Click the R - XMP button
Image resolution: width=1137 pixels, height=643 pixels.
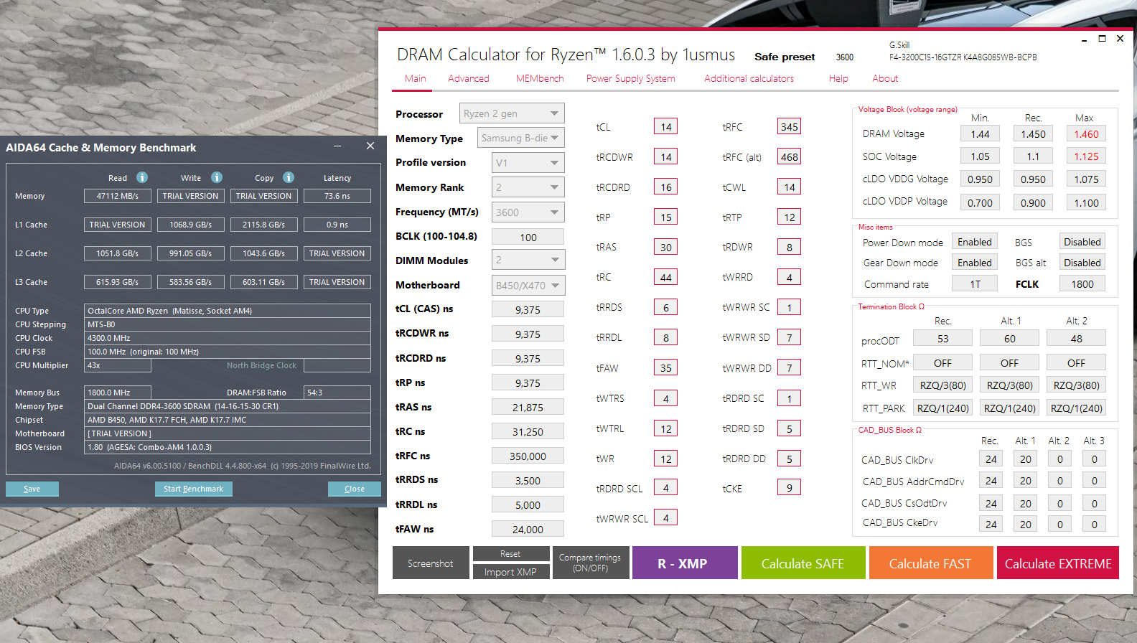(685, 563)
